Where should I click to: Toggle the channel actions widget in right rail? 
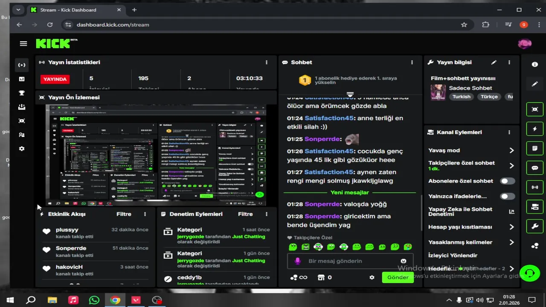pyautogui.click(x=535, y=207)
